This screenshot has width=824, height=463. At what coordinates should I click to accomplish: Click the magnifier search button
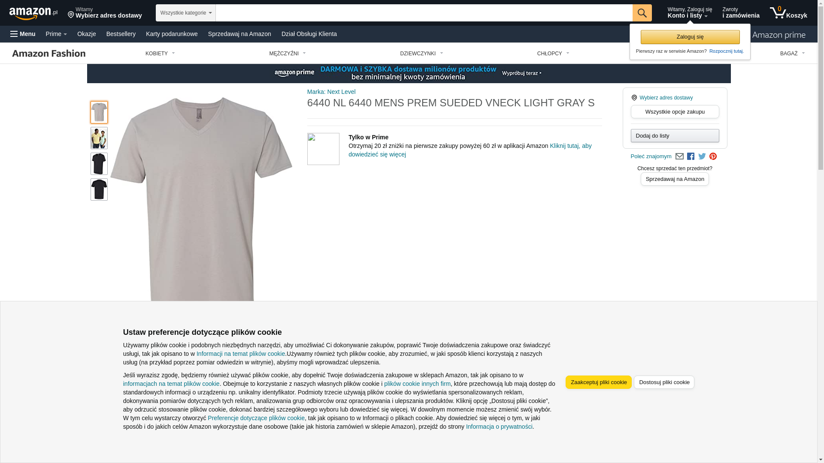click(642, 13)
